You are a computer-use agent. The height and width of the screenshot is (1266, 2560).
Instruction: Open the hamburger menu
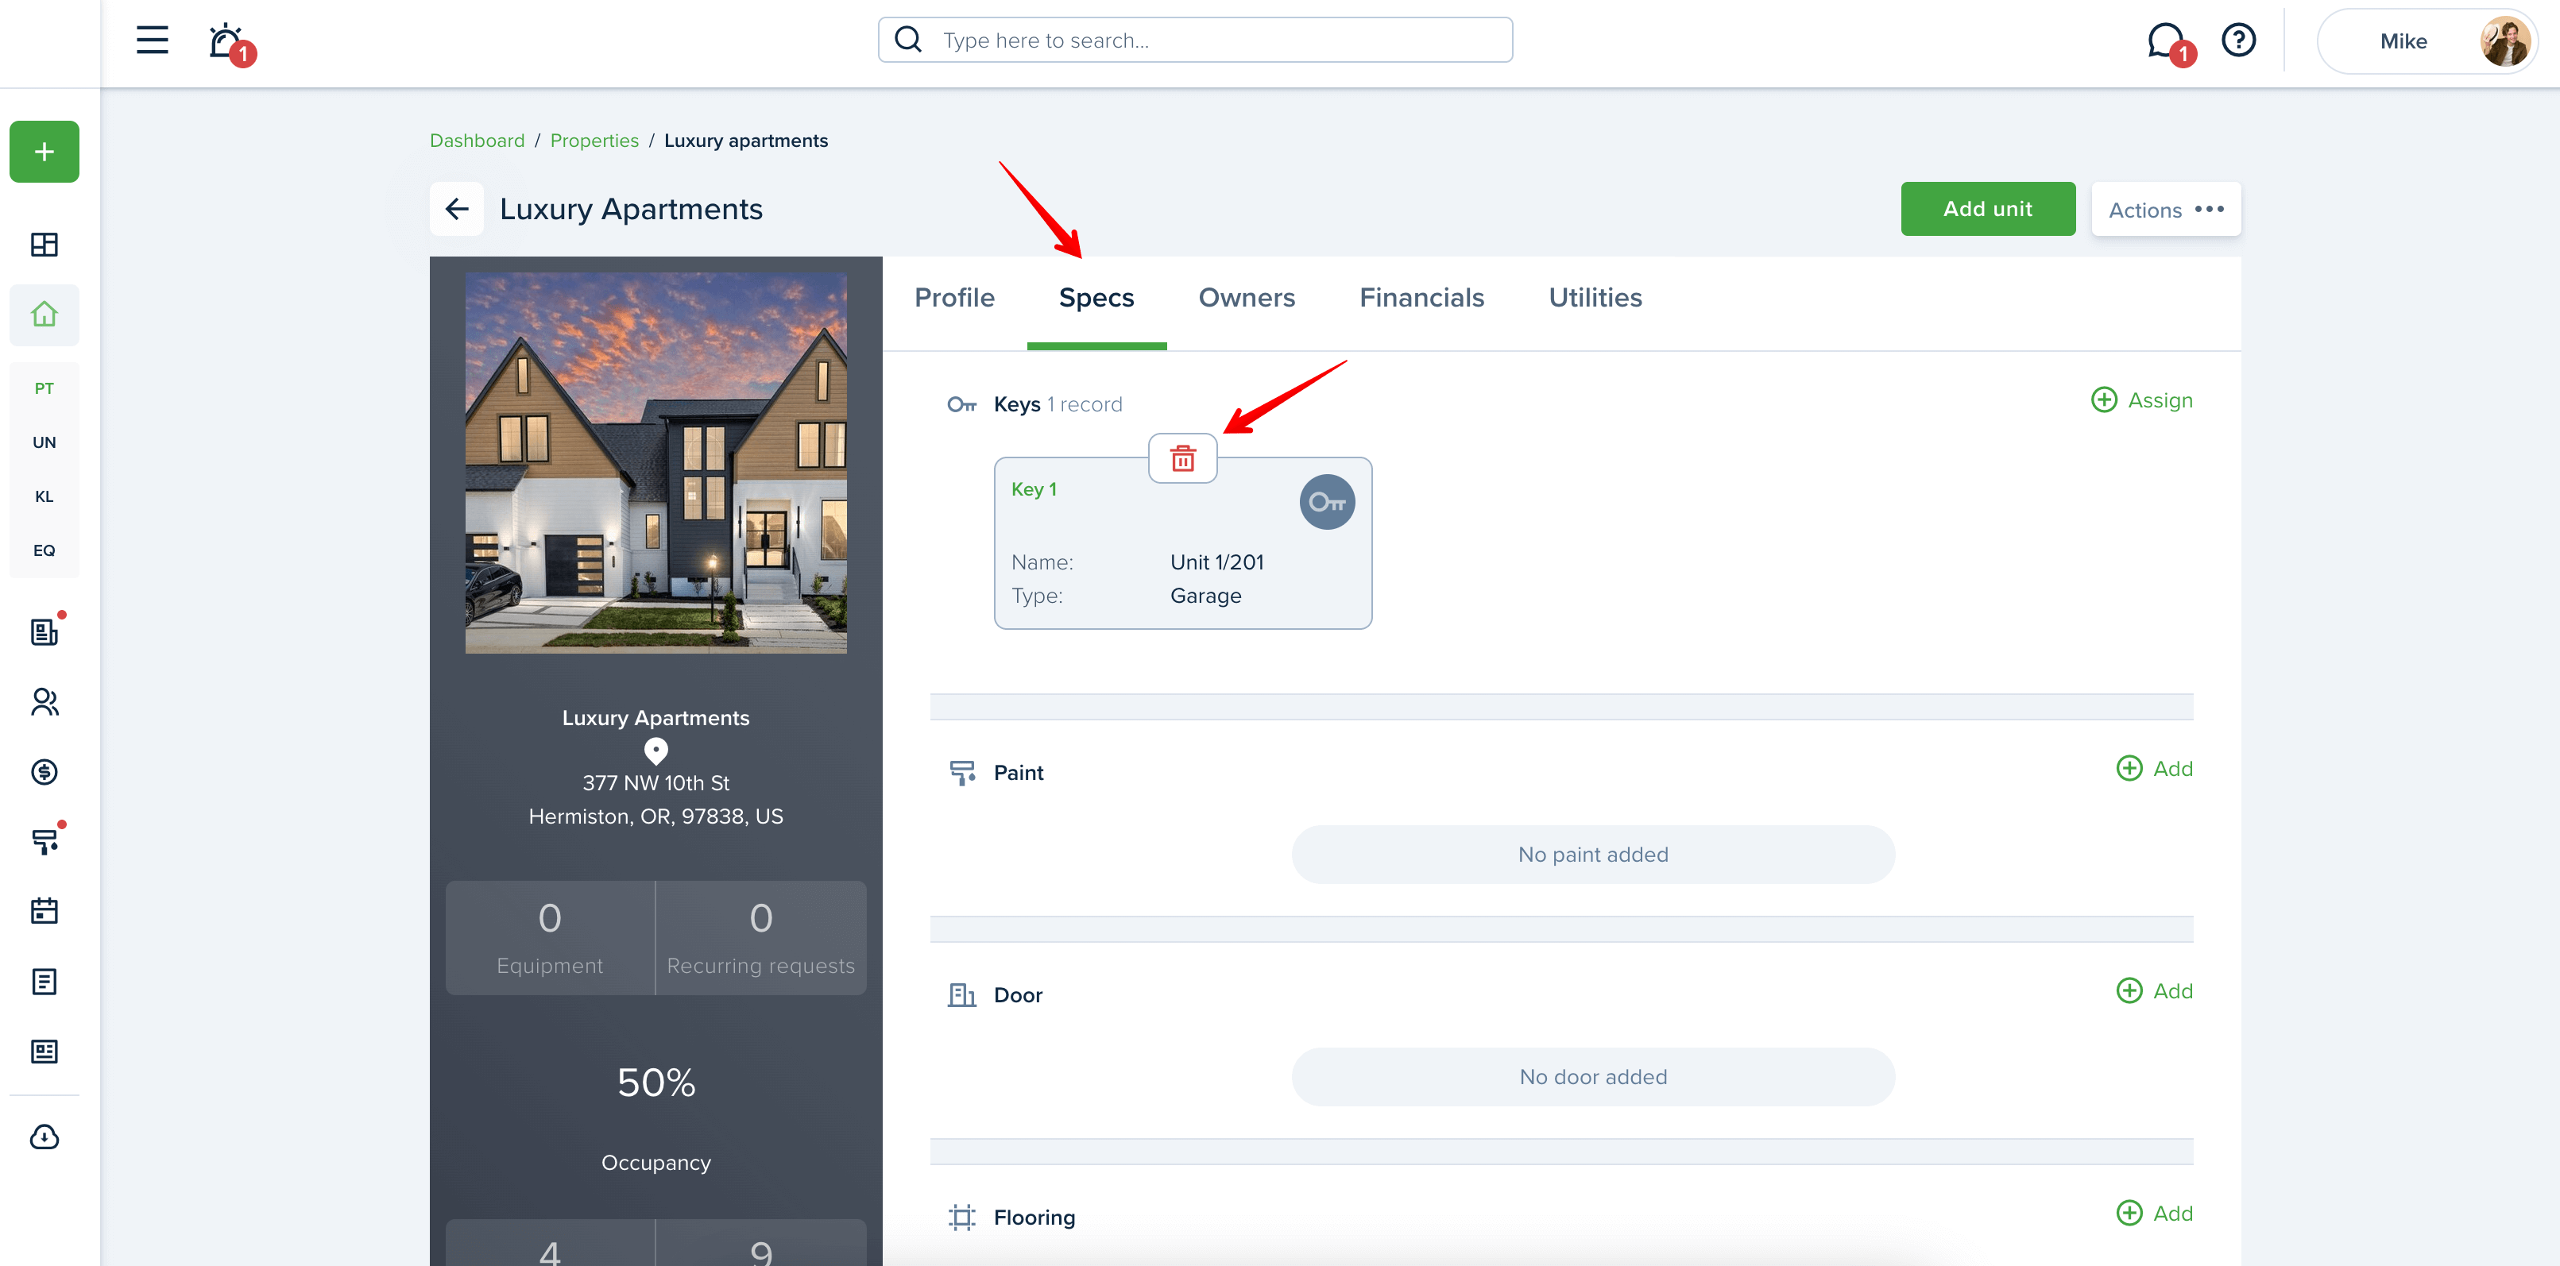[152, 41]
